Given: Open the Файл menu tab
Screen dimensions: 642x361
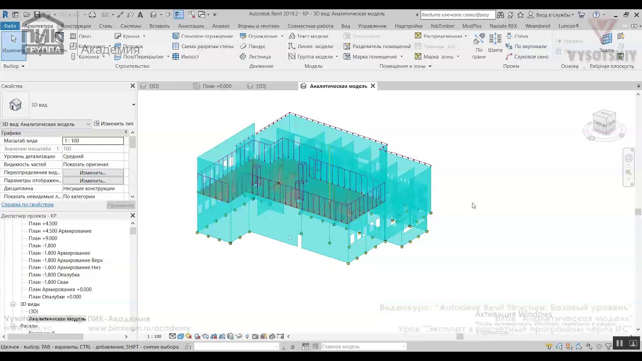Looking at the screenshot, I should 10,26.
